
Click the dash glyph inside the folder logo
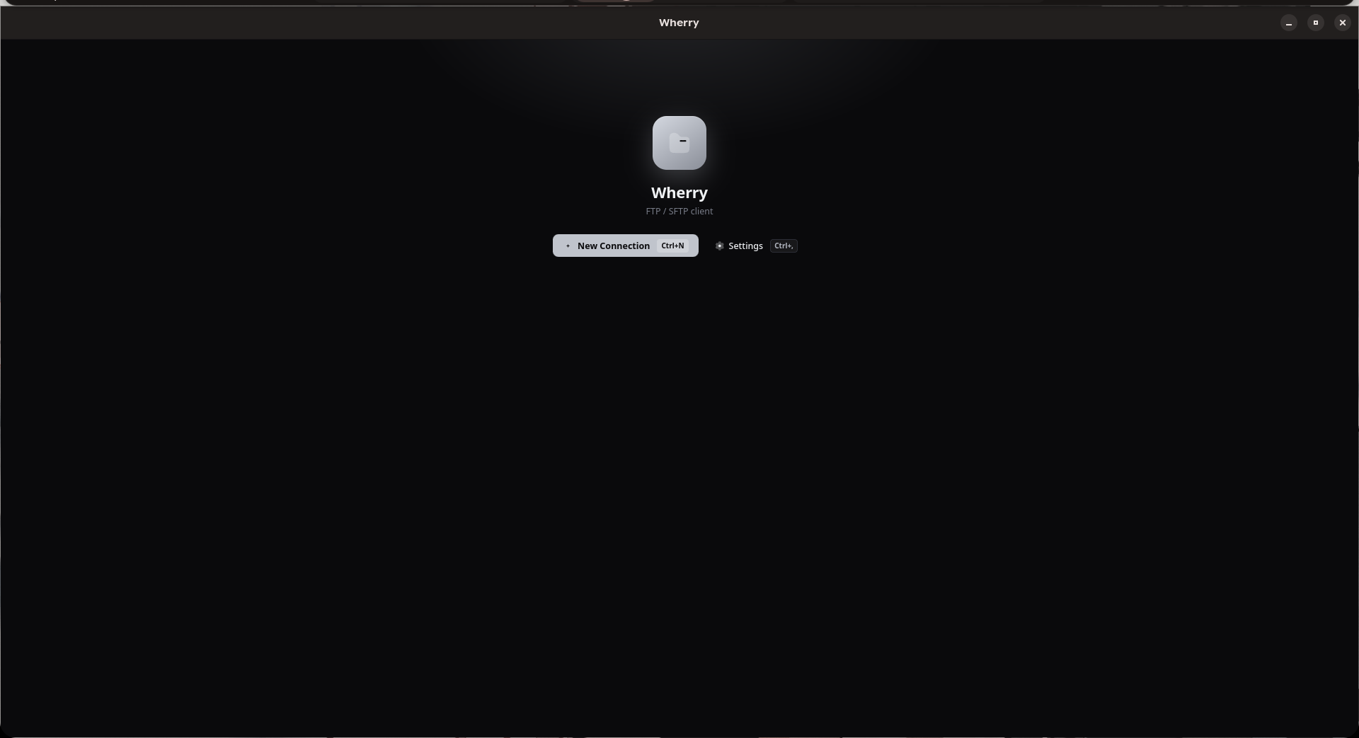tap(683, 141)
